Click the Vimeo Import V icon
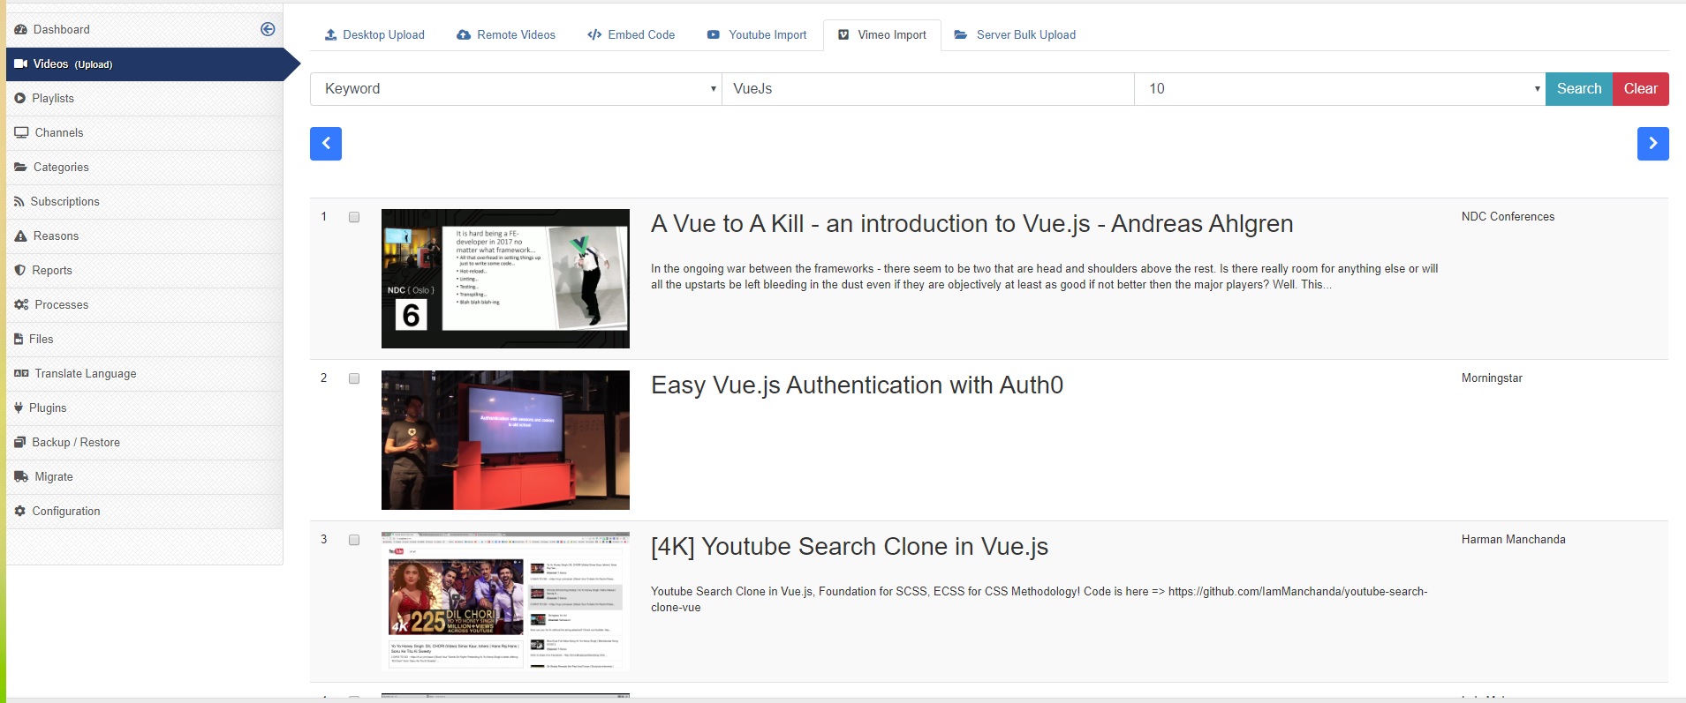The image size is (1686, 703). [x=843, y=34]
